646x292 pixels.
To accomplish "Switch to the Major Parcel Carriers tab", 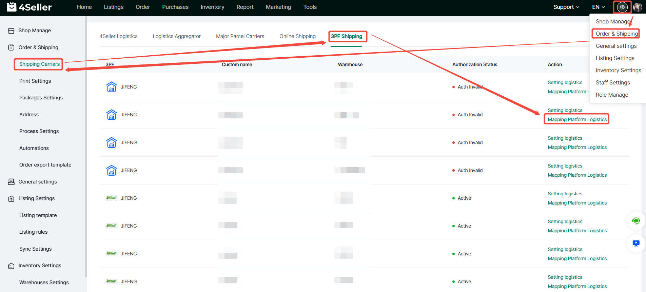I will pyautogui.click(x=240, y=36).
